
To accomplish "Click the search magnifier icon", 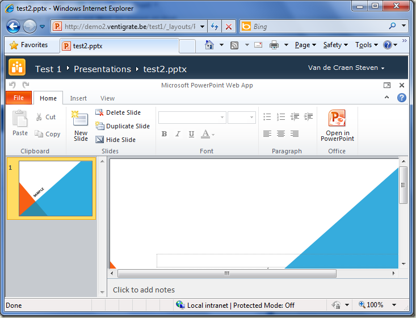I will tap(392, 26).
